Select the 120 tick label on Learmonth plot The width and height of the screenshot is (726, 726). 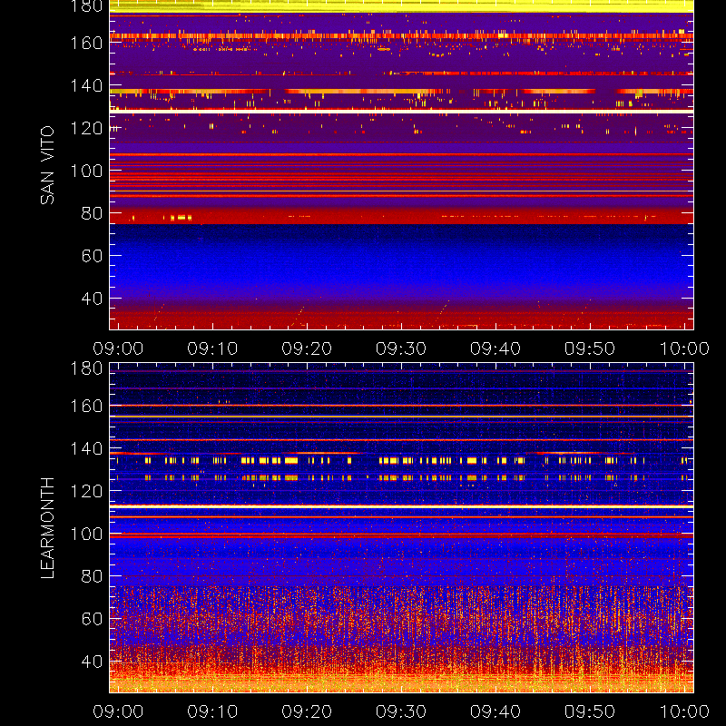(x=86, y=491)
